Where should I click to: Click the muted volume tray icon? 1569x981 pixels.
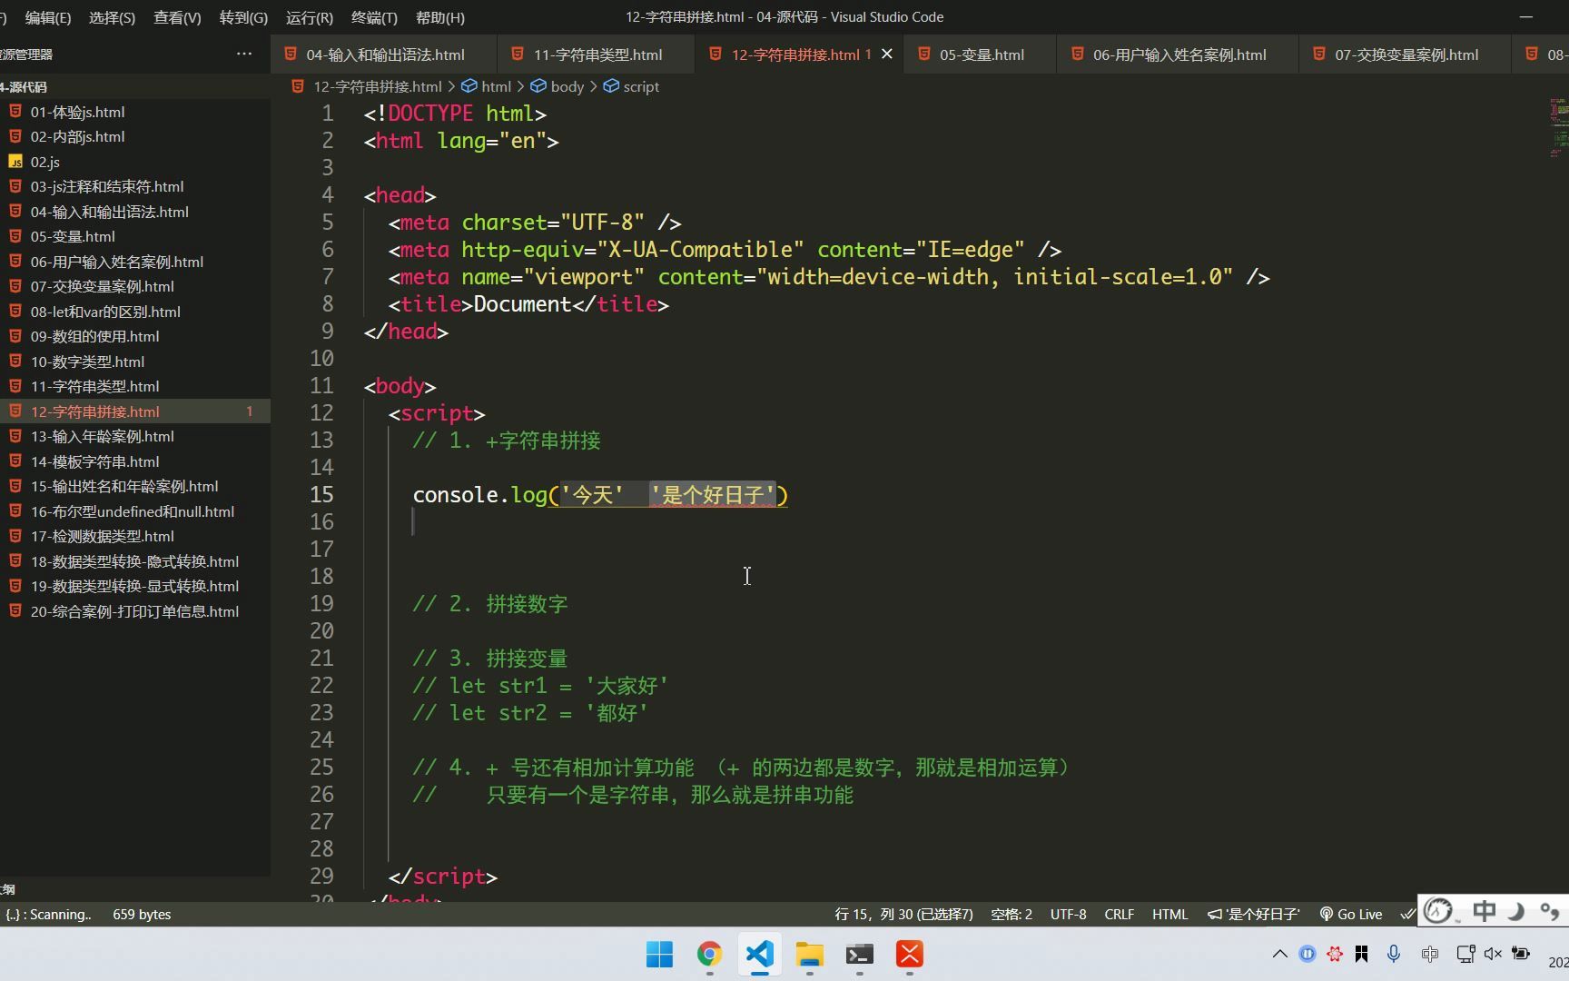click(x=1493, y=955)
